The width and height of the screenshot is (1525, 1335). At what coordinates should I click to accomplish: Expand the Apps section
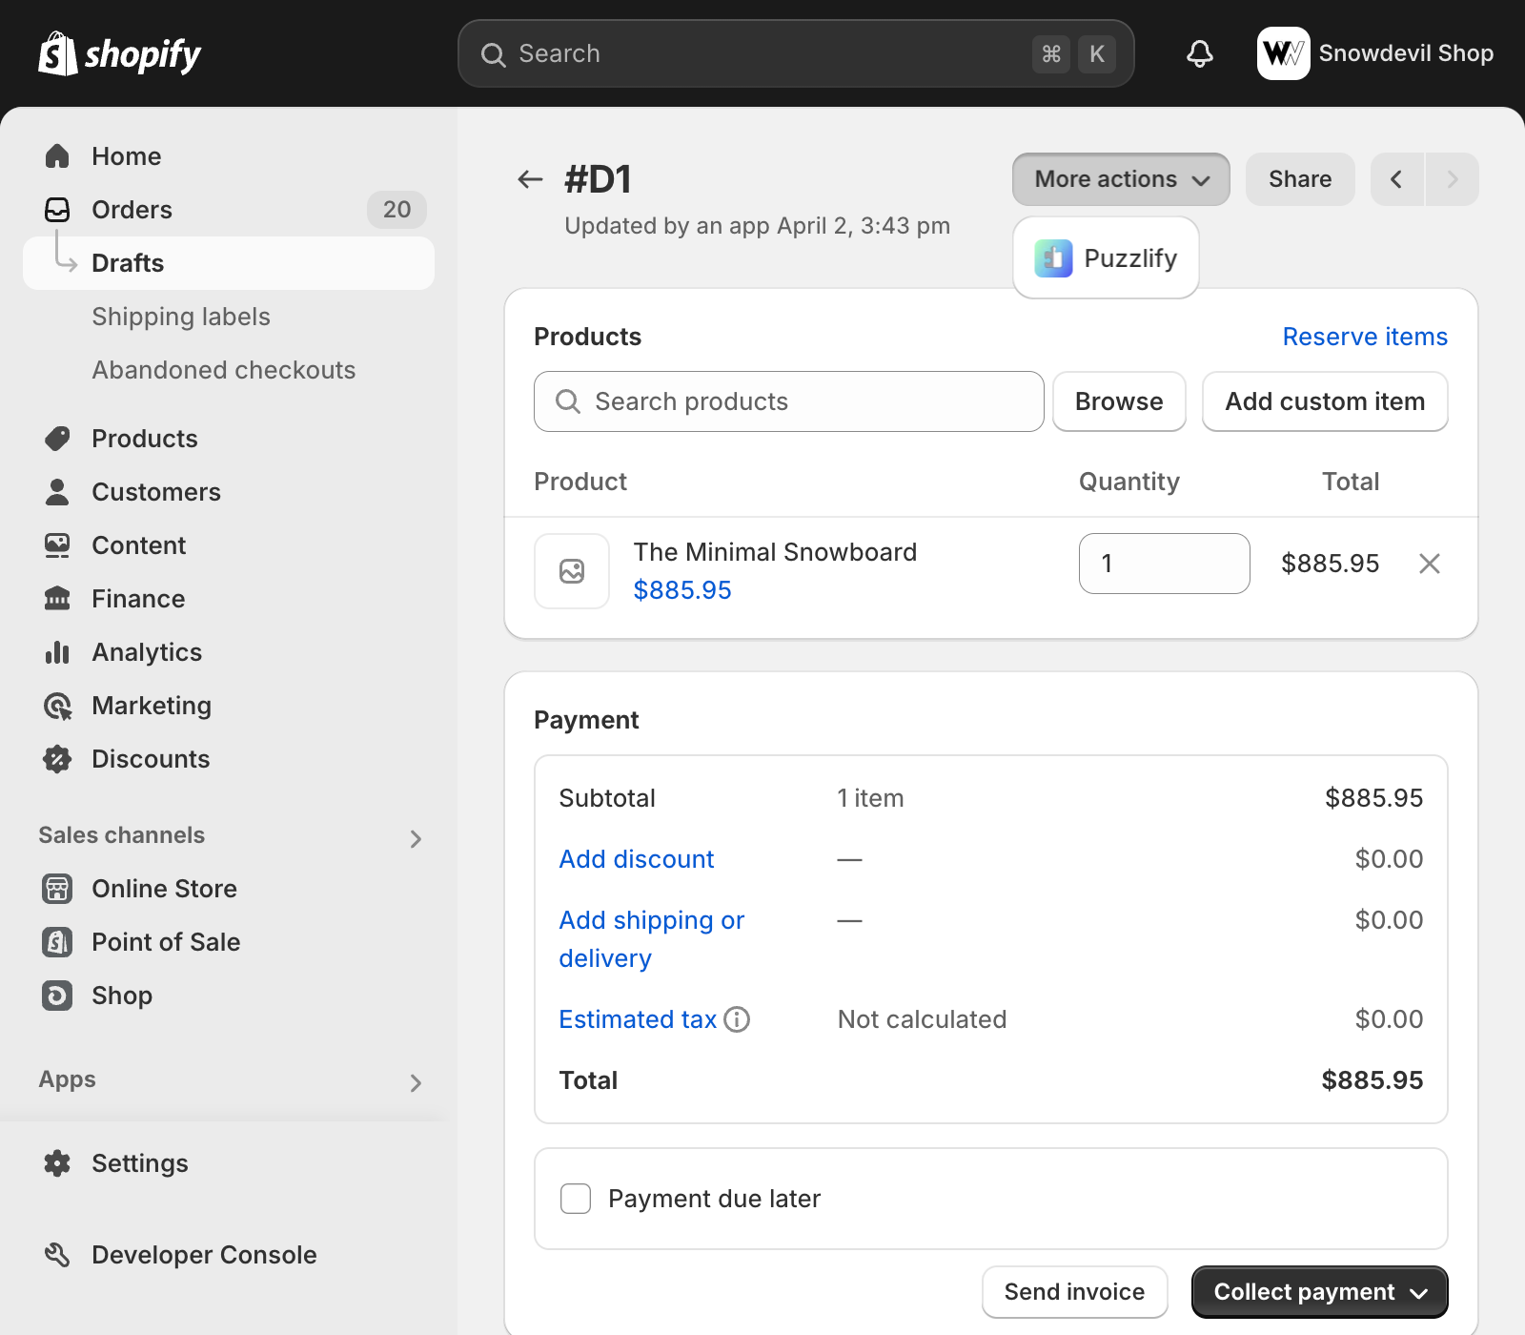(x=416, y=1082)
